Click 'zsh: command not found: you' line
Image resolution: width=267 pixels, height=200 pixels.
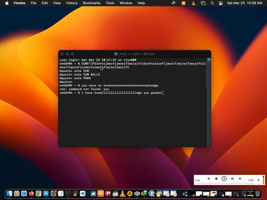[x=84, y=89]
